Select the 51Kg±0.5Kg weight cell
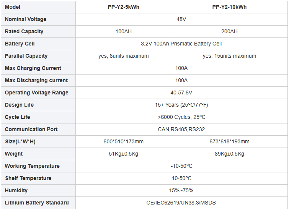 pos(124,154)
